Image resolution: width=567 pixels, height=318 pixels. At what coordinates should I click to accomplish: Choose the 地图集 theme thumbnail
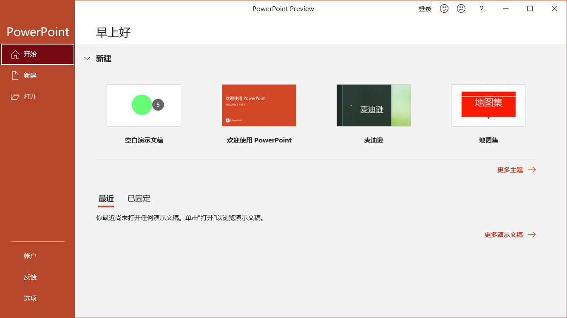(x=488, y=105)
